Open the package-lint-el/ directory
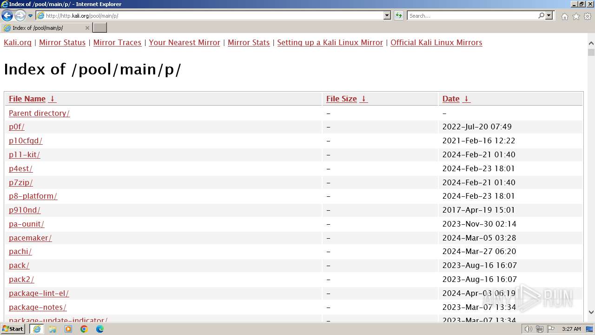This screenshot has width=595, height=335. coord(39,293)
